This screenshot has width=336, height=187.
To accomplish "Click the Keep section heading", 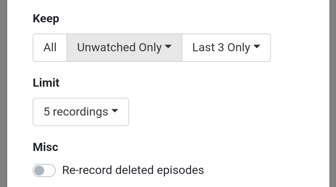I will point(46,19).
